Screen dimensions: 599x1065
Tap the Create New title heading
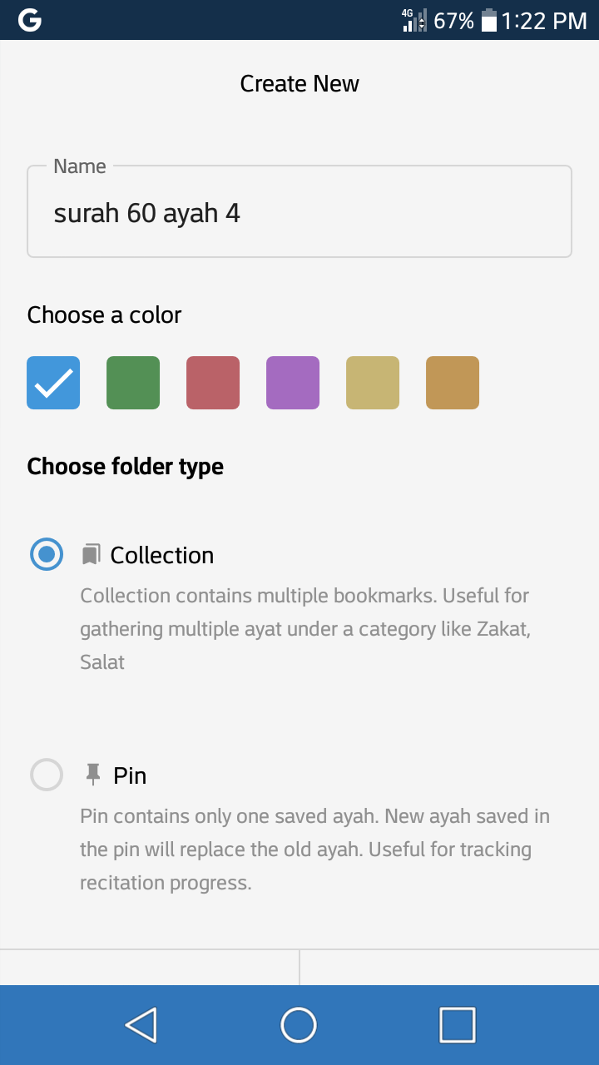click(x=299, y=83)
